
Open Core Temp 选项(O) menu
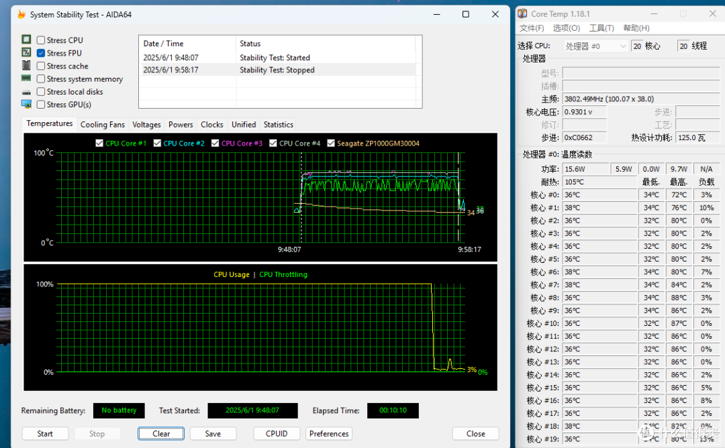567,28
